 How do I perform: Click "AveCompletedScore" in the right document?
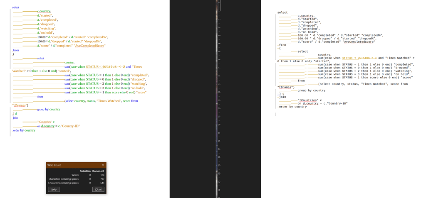(x=359, y=42)
